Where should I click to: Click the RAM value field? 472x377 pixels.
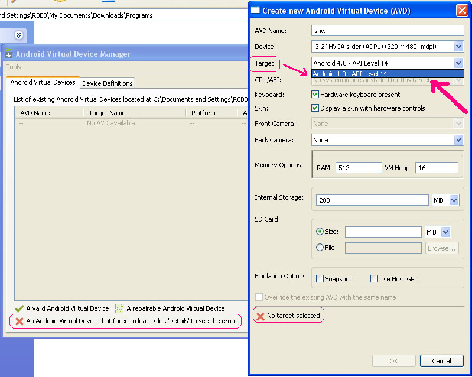pyautogui.click(x=359, y=168)
